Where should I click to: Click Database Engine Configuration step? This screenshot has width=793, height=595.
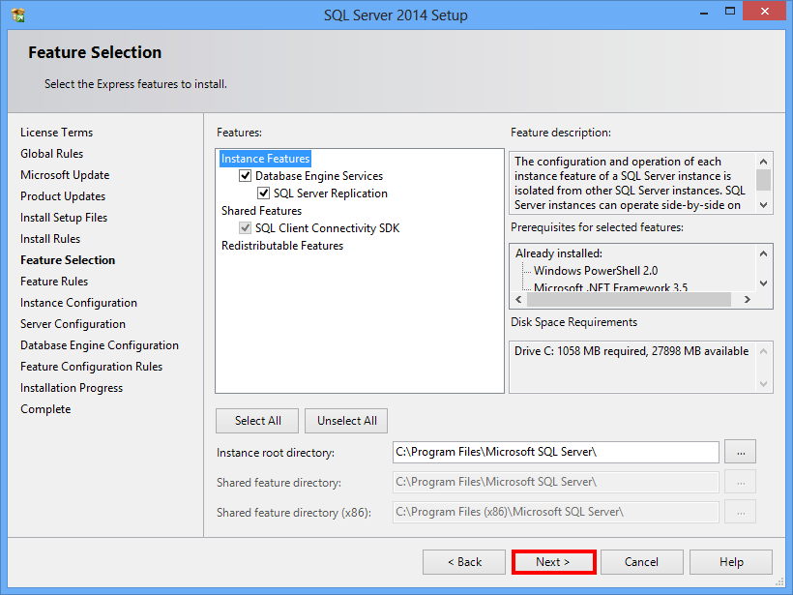click(100, 345)
